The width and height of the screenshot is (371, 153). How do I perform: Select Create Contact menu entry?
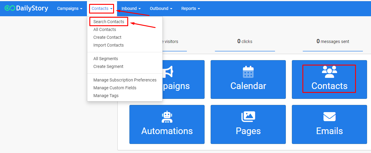107,37
